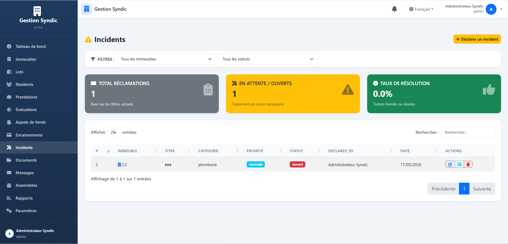Screen dimensions: 508x244
Task: Click Administrateur Syndic name in sidebar footer
Action: click(x=35, y=231)
